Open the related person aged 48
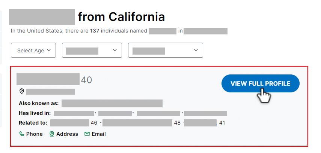This screenshot has height=153, width=321. point(137,123)
